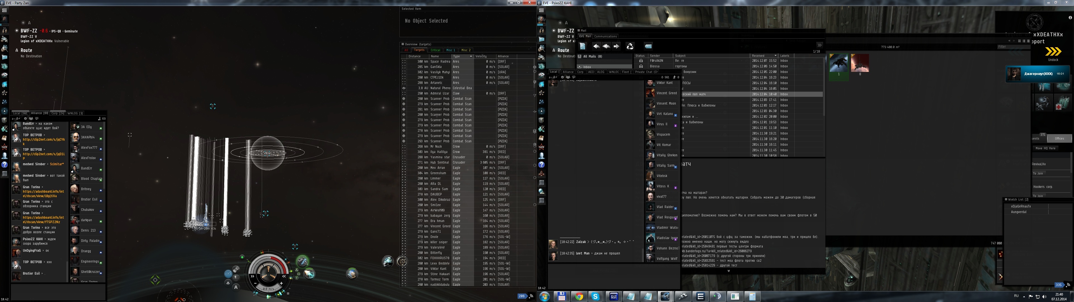
Task: Click the ship hangar thumbnail labeled 1
Action: (x=839, y=63)
